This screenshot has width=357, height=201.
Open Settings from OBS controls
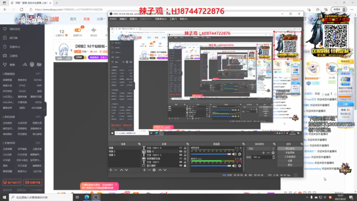[290, 161]
